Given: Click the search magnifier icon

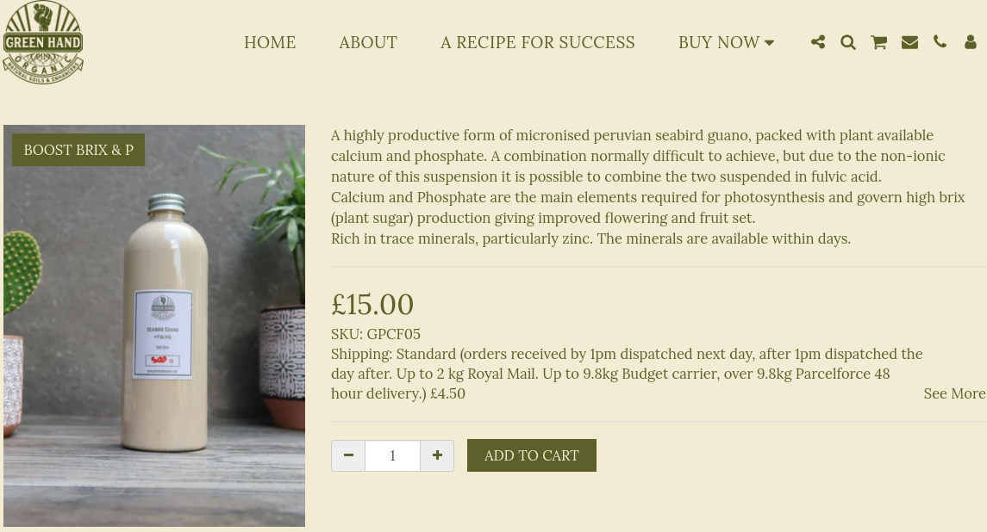Looking at the screenshot, I should click(x=848, y=42).
